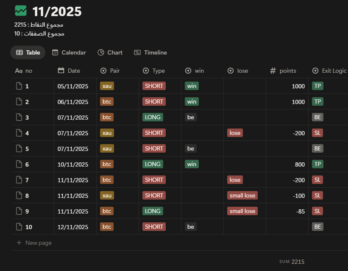Screen dimensions: 348x271
Task: Open the Exit Logic column header menu
Action: (x=329, y=71)
